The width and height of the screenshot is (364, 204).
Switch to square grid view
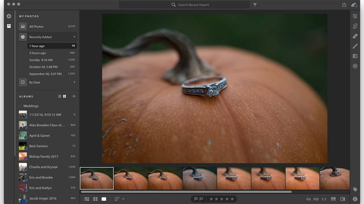pyautogui.click(x=95, y=199)
